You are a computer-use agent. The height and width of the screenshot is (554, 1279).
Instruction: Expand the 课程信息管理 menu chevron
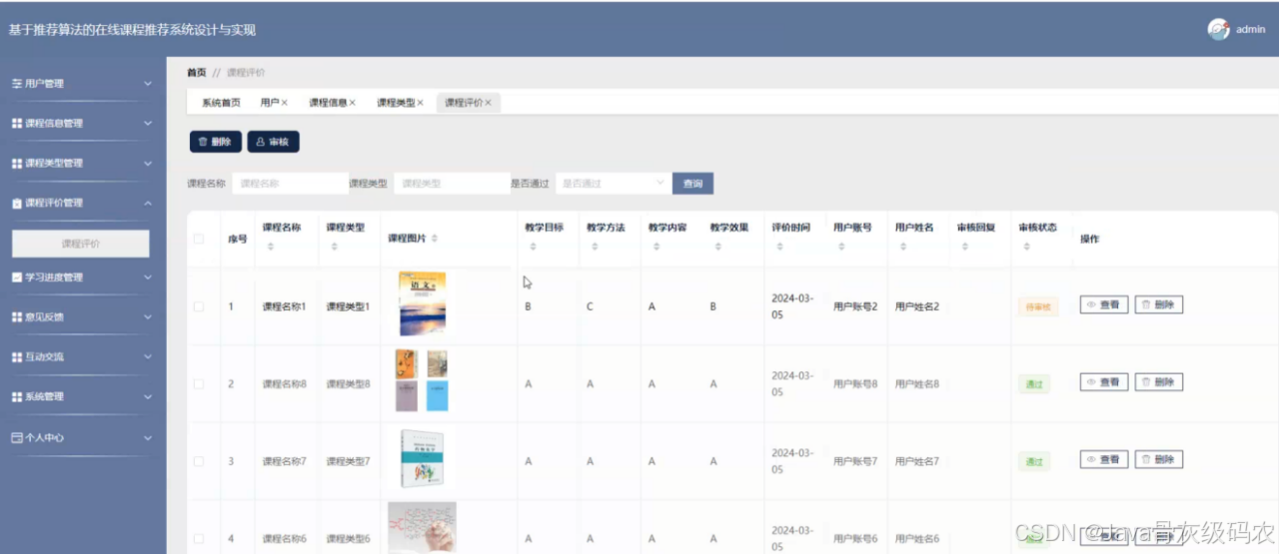[148, 124]
